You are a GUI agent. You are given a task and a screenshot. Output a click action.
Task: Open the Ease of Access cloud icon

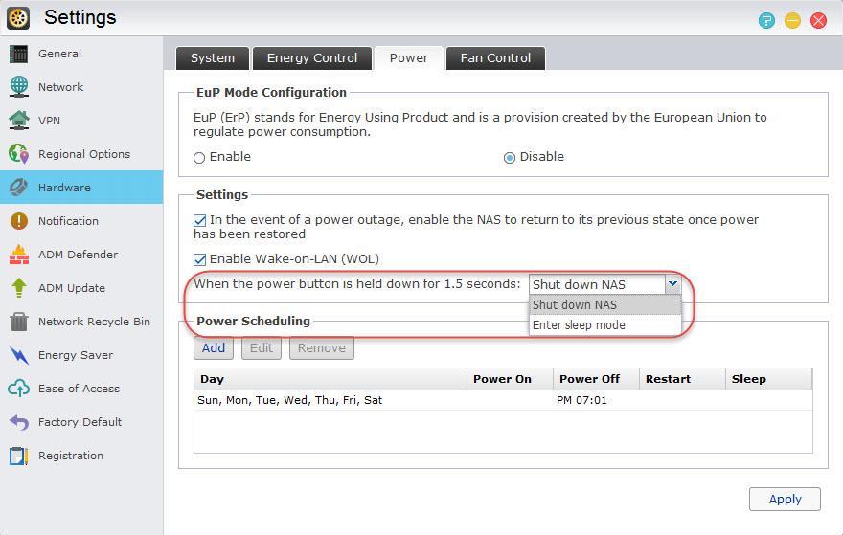[x=19, y=389]
